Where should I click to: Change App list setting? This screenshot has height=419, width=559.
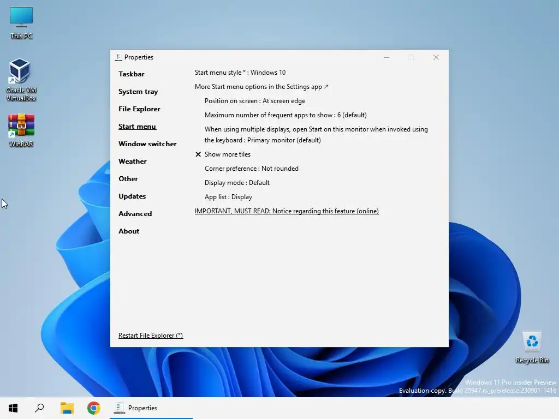229,197
